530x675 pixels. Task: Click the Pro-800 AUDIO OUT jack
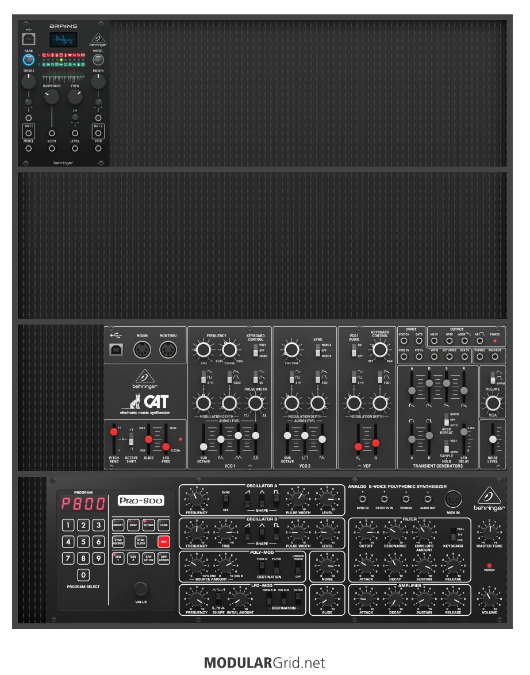pyautogui.click(x=428, y=499)
